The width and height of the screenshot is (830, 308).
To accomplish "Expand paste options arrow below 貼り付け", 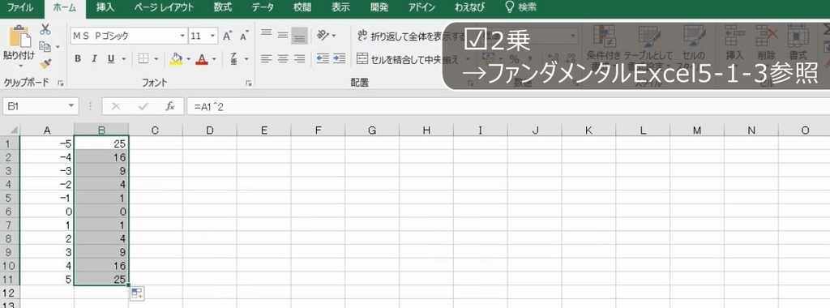I will pos(19,66).
